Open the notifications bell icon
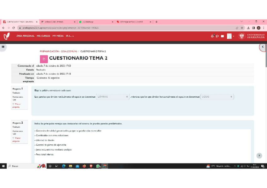 (x=212, y=36)
